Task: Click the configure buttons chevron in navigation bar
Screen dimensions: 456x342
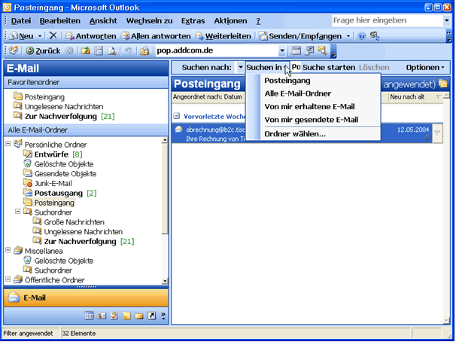Action: pos(163,316)
